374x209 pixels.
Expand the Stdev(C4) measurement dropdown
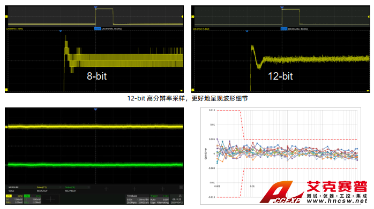pyautogui.click(x=88, y=187)
